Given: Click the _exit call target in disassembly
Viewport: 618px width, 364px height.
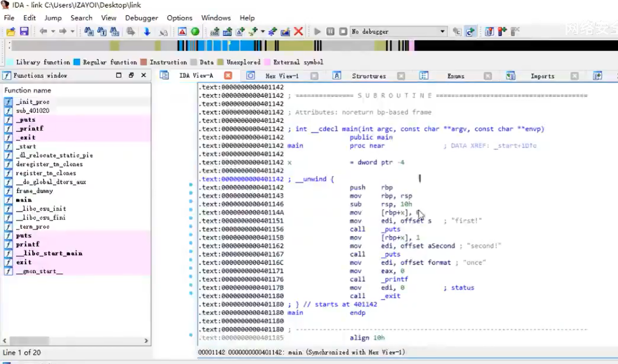Looking at the screenshot, I should (391, 296).
